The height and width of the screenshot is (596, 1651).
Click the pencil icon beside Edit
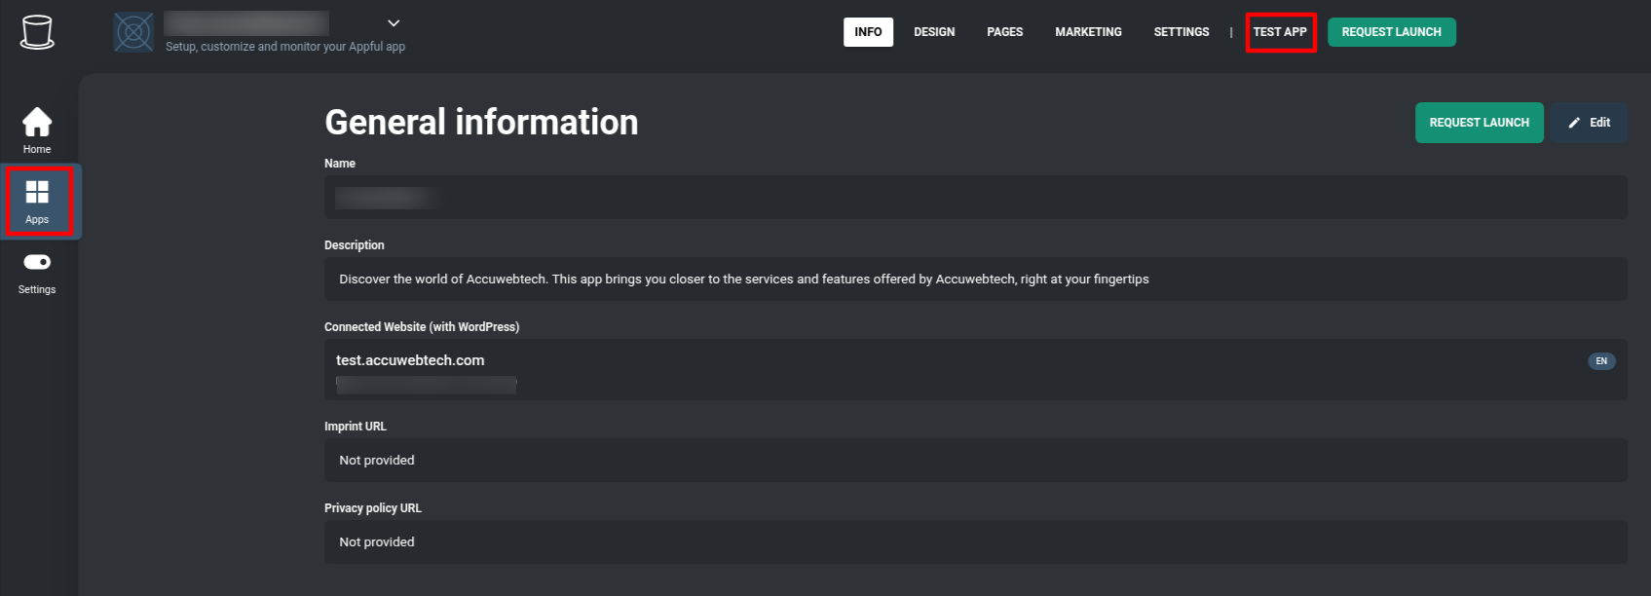[1574, 123]
